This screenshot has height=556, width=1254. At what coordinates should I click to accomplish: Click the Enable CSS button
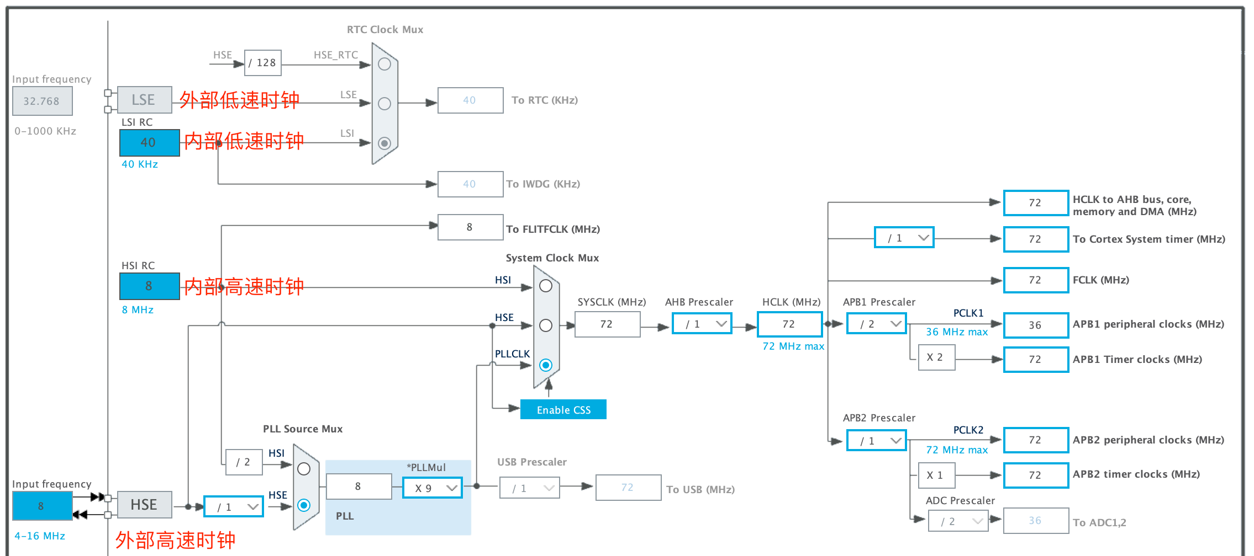[x=563, y=410]
